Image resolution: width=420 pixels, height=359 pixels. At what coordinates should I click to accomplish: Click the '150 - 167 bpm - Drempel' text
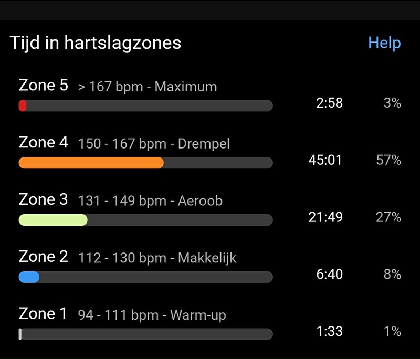coord(154,144)
